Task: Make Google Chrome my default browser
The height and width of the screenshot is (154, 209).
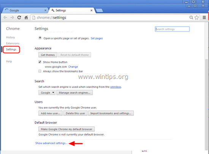Action: coord(66,129)
